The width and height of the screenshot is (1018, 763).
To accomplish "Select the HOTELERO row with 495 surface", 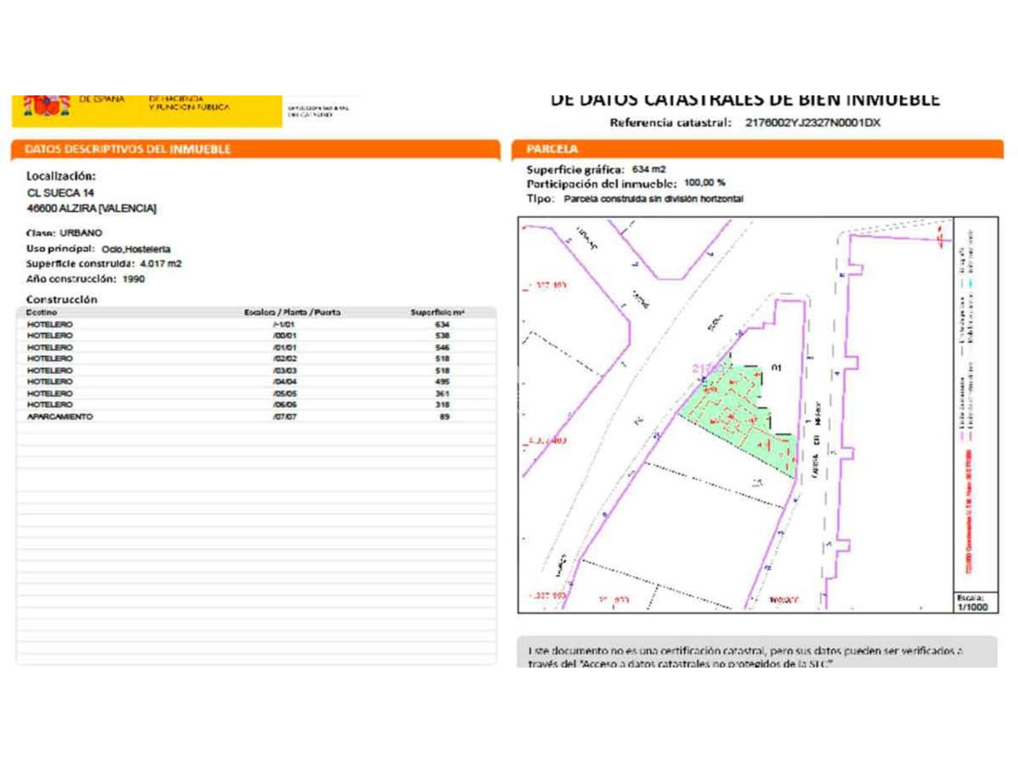I will pyautogui.click(x=49, y=381).
